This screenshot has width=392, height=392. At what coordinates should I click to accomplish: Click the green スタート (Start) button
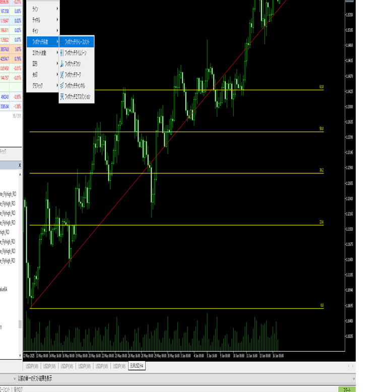[x=347, y=389]
